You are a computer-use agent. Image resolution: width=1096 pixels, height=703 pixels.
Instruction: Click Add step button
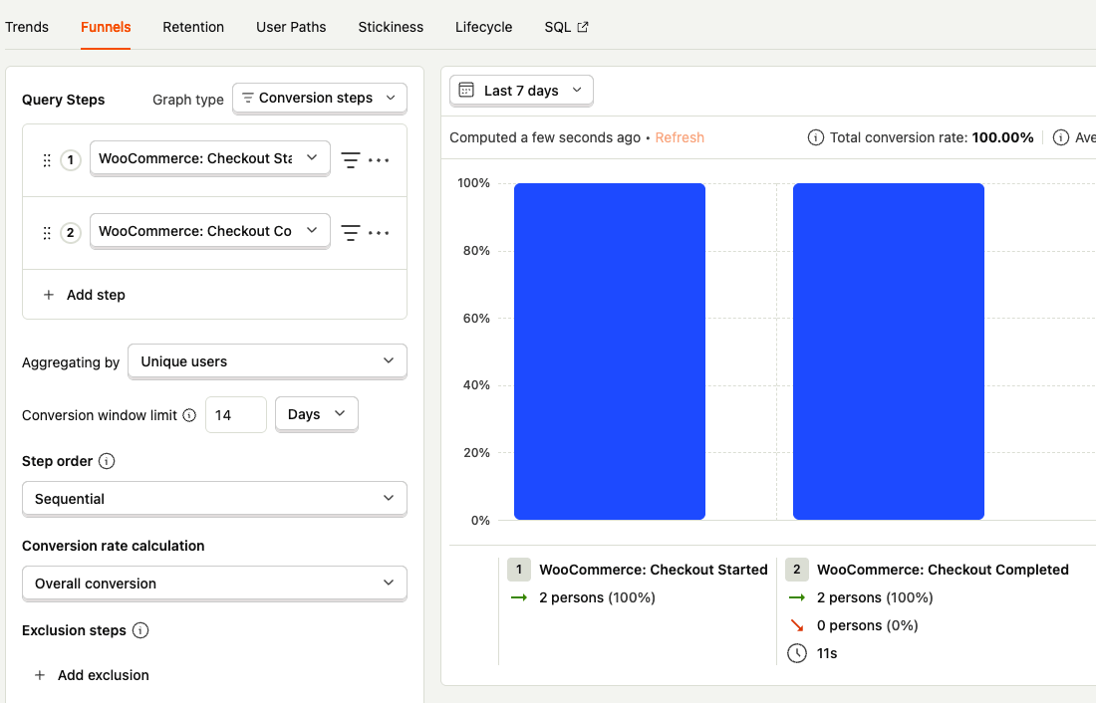[85, 295]
